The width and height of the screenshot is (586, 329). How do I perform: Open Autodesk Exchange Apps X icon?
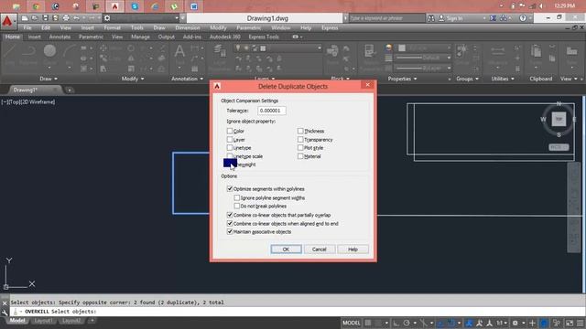pyautogui.click(x=494, y=18)
